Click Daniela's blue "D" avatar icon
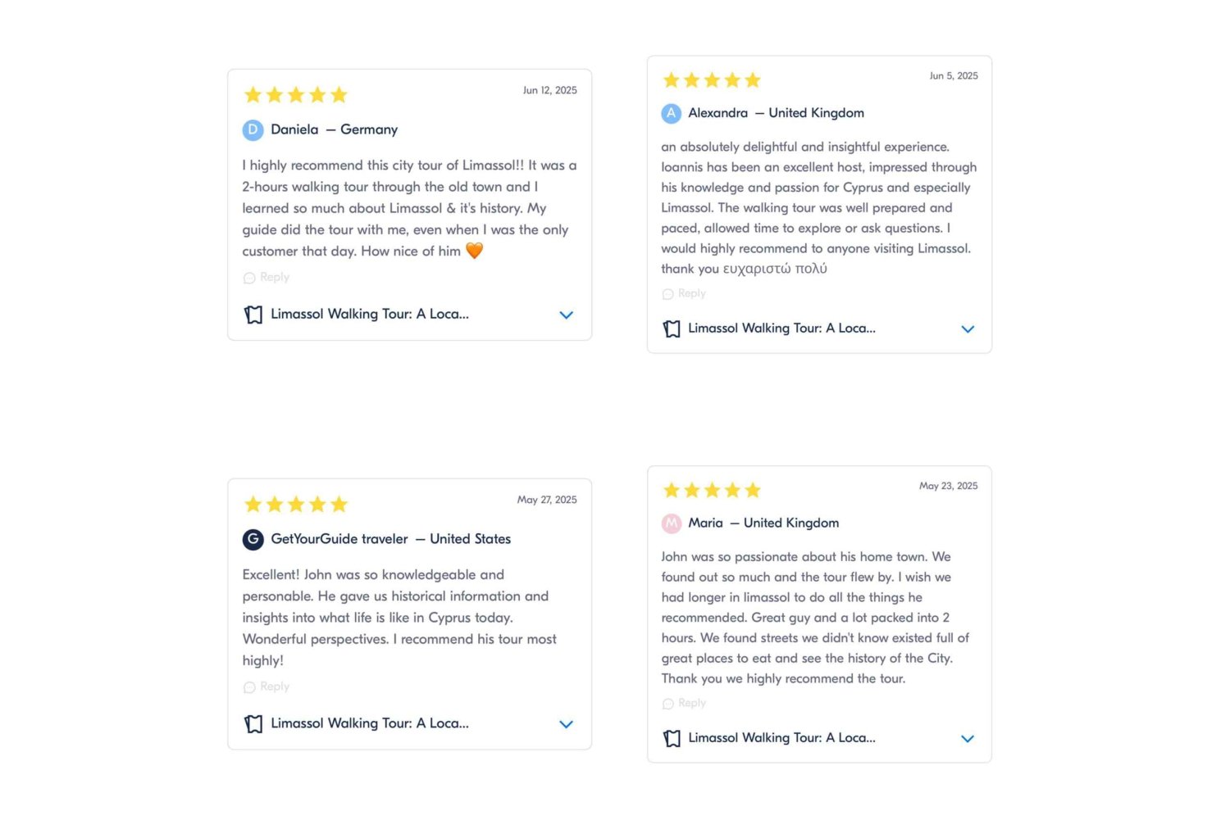The image size is (1230, 820). coord(253,129)
